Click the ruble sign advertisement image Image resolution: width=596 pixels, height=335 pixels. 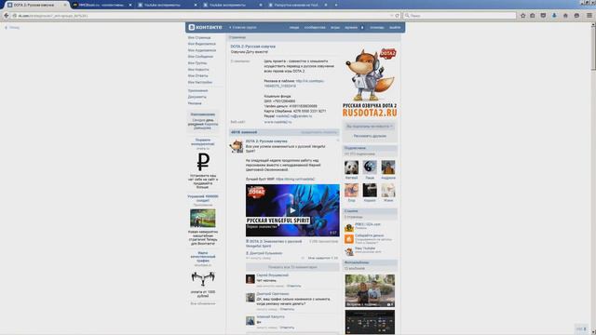point(203,162)
